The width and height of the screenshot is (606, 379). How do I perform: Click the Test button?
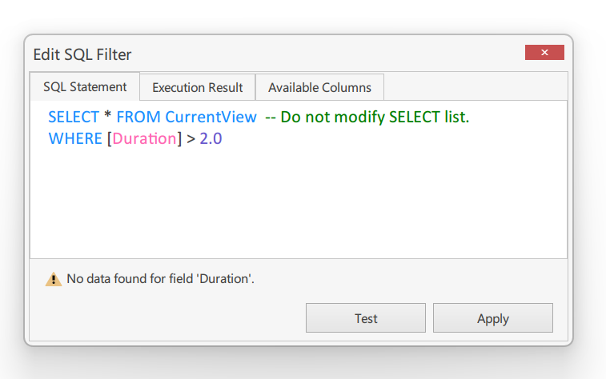[x=366, y=318]
